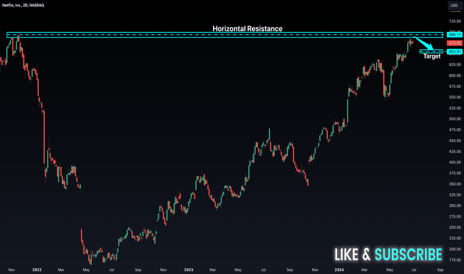Click the 575.00 price axis label
This screenshot has width=464, height=274.
(x=455, y=87)
